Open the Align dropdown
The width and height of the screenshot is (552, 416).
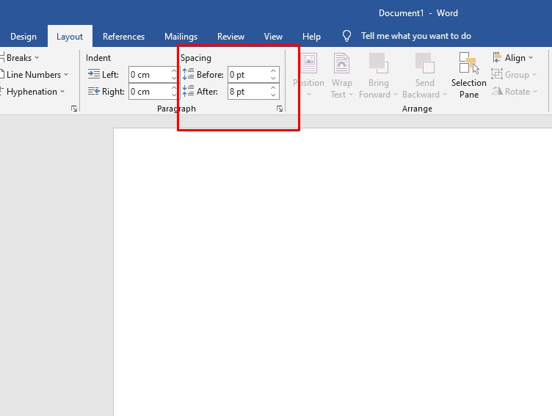point(513,58)
